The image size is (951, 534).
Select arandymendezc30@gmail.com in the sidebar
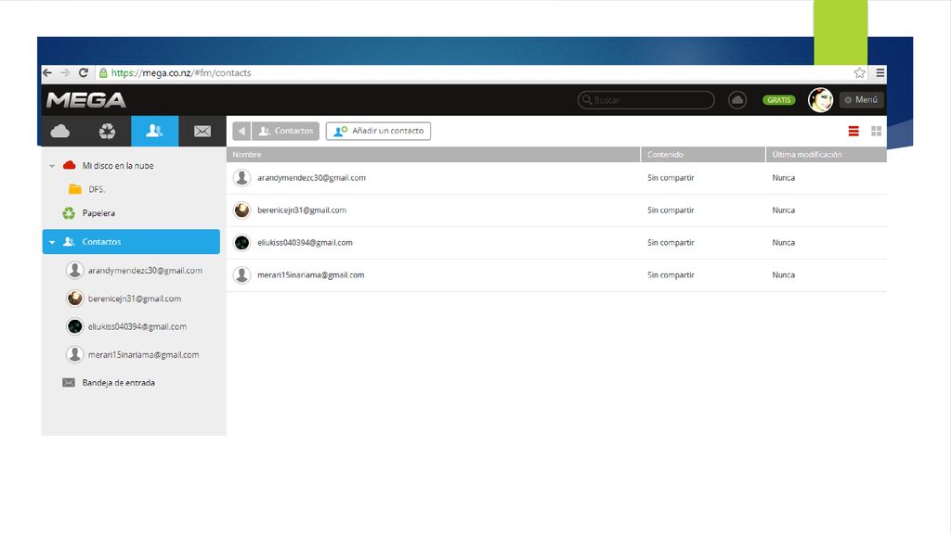pos(145,271)
